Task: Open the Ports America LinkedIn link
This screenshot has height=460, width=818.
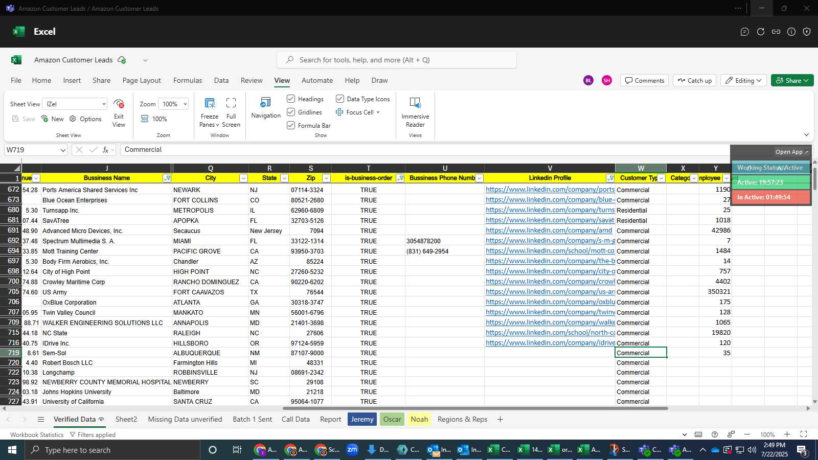Action: pos(550,189)
